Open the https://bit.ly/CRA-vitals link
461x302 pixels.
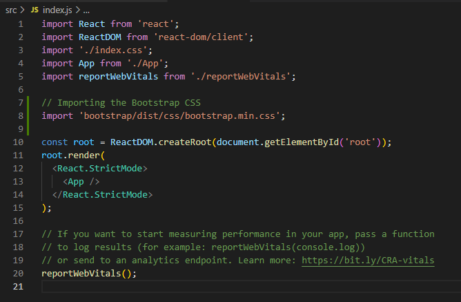point(368,261)
